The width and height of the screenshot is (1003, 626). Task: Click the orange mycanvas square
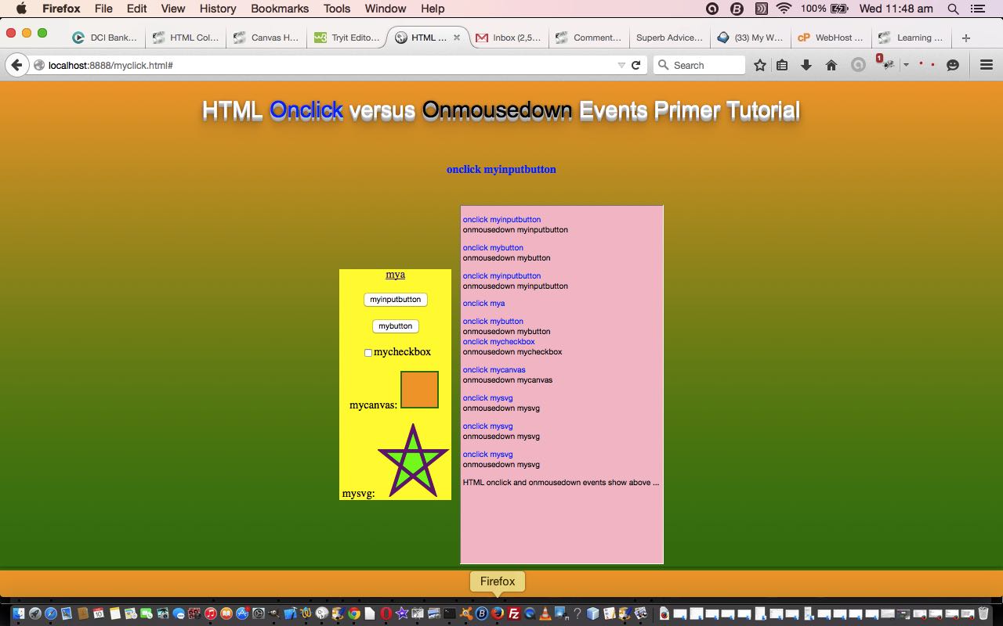point(419,390)
